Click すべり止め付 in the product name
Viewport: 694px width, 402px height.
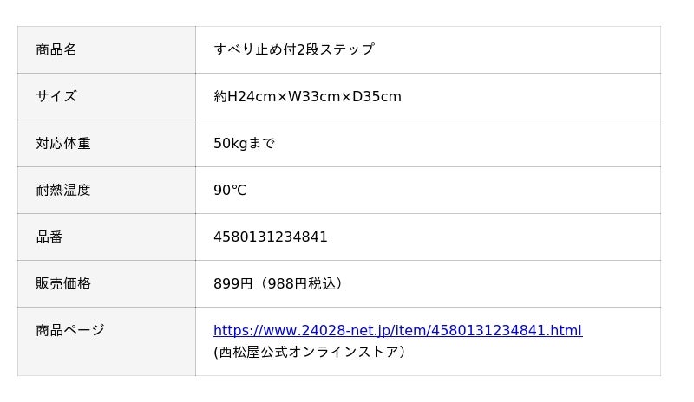tap(255, 49)
